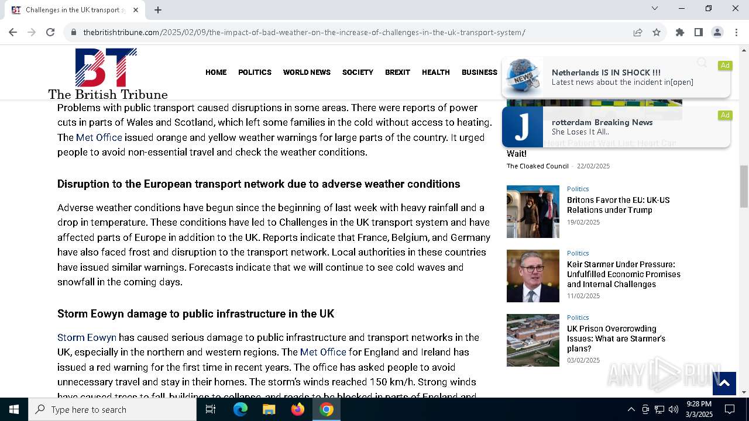The height and width of the screenshot is (421, 749).
Task: Click the Chrome taskbar icon
Action: [327, 409]
